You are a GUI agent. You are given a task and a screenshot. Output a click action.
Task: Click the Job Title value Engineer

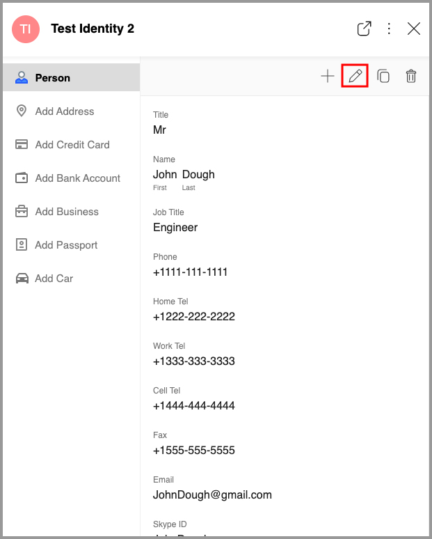(175, 228)
